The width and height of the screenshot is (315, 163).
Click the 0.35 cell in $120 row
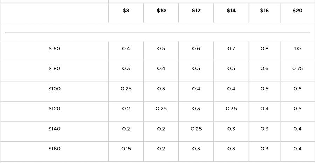click(x=231, y=109)
